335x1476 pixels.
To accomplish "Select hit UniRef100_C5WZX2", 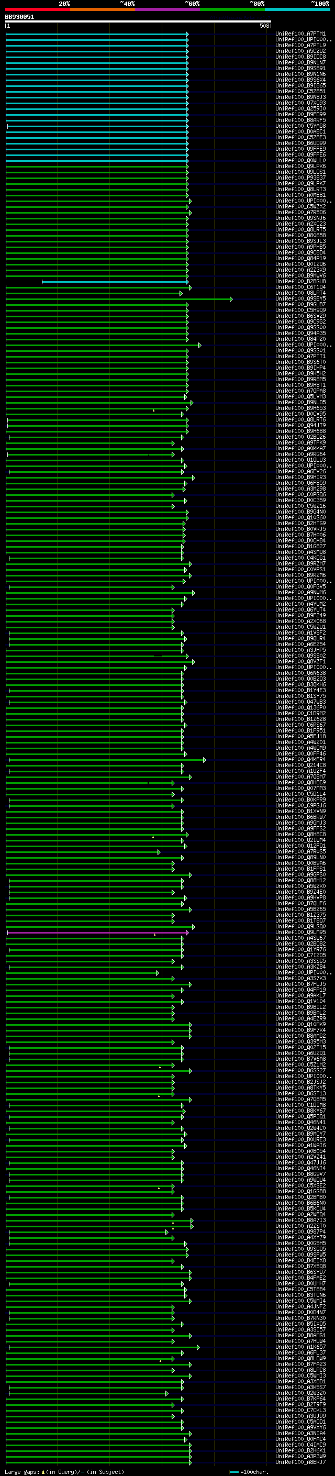I will [300, 206].
